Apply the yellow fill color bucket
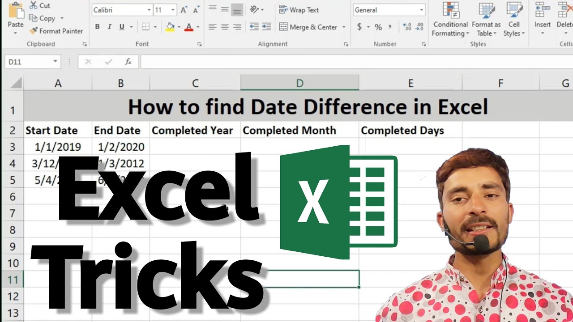This screenshot has width=573, height=322. point(170,27)
